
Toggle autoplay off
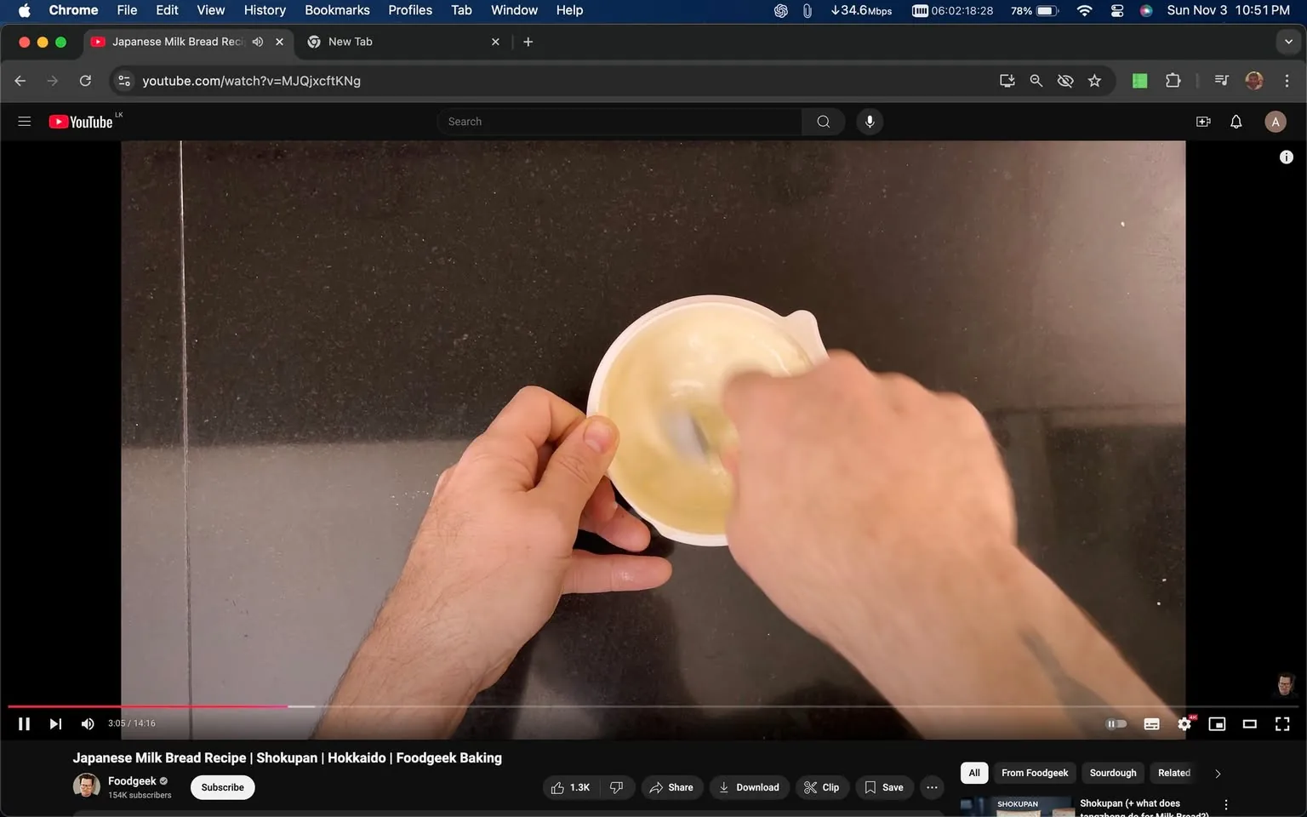click(1116, 723)
